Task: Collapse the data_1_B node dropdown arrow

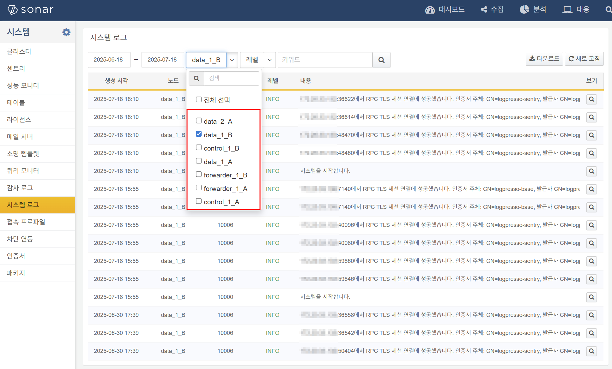Action: [x=232, y=60]
